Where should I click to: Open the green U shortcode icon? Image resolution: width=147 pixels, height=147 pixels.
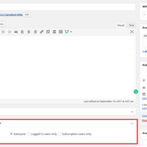tap(67, 32)
